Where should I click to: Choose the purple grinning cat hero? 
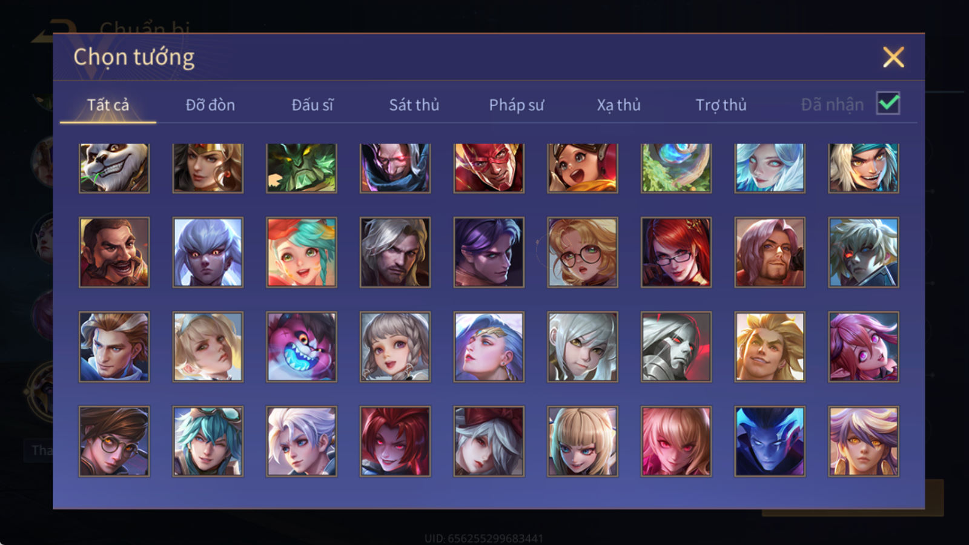click(302, 346)
